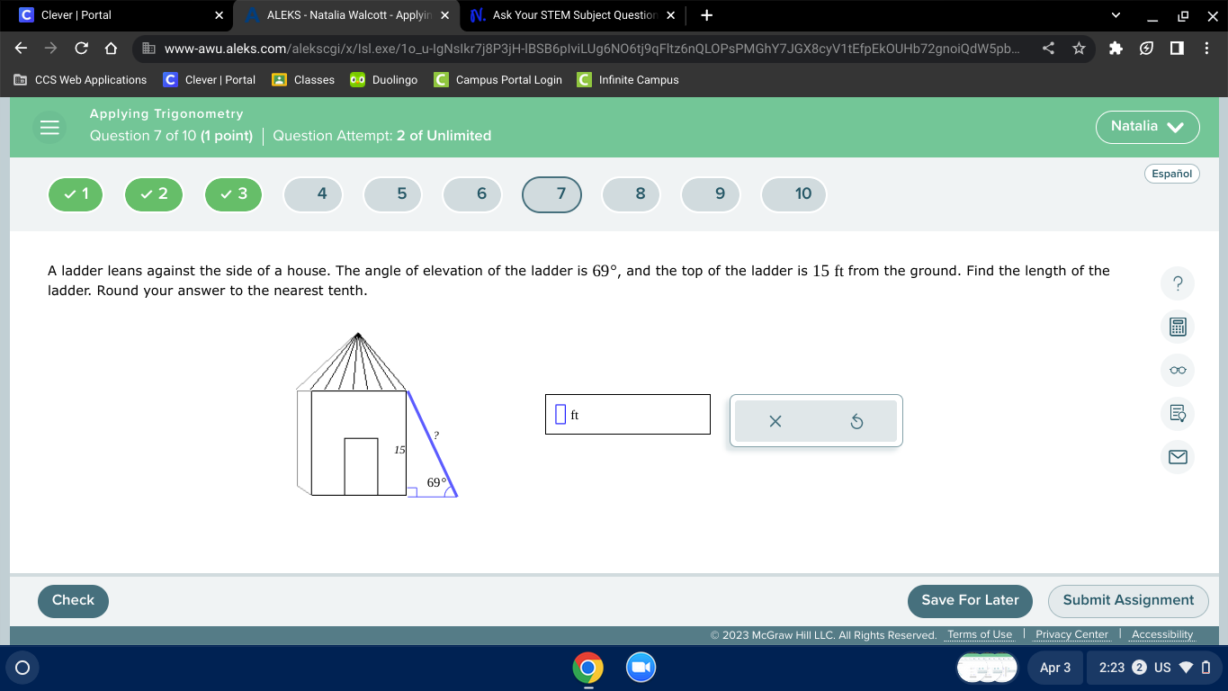Clear your answer using the X icon
This screenshot has height=691, width=1228.
pos(775,420)
